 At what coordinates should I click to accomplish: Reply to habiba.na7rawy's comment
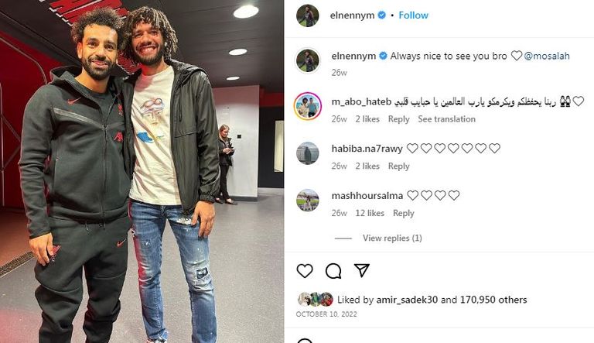[x=398, y=166]
